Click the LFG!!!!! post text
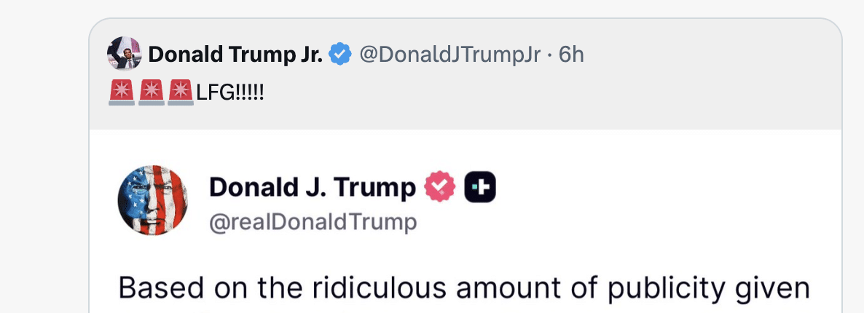The height and width of the screenshot is (313, 864). [x=230, y=92]
